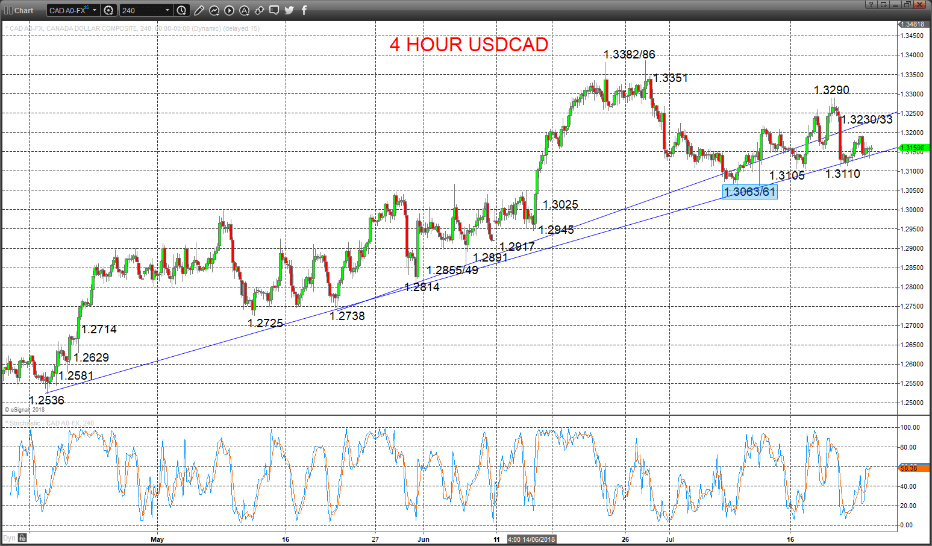Image resolution: width=932 pixels, height=546 pixels.
Task: Click the 1.3025 price annotation
Action: coord(560,204)
